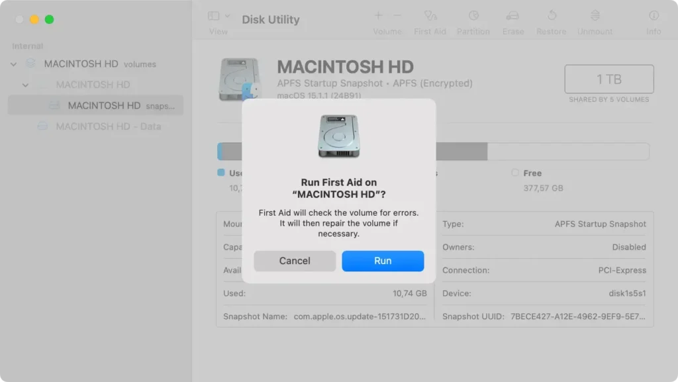Screen dimensions: 678x382
Task: Click the 'Internal' sidebar section header
Action: (x=27, y=46)
